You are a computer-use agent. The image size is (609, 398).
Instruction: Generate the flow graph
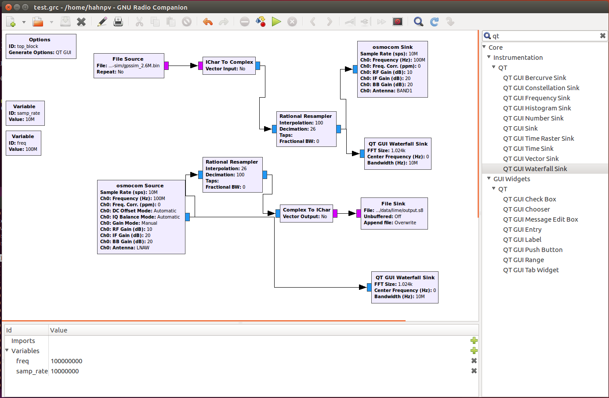(x=261, y=22)
